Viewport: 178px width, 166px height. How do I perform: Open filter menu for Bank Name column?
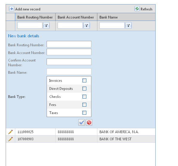[128, 25]
